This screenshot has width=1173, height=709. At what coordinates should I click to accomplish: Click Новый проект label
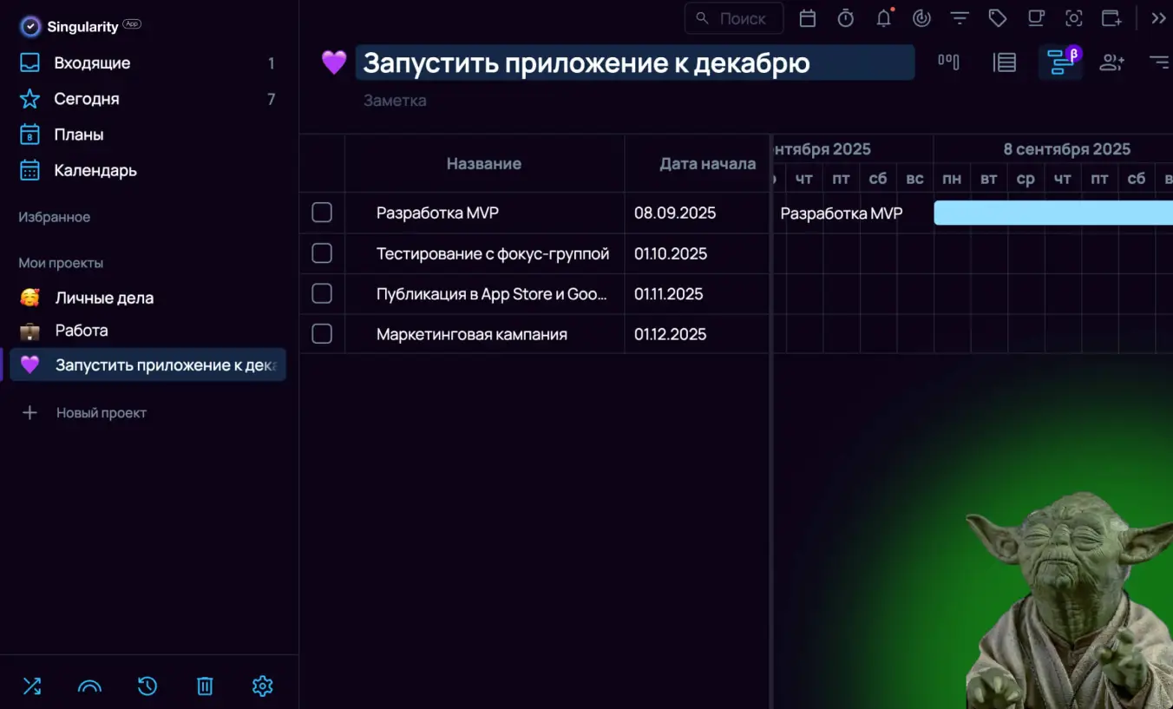click(102, 413)
